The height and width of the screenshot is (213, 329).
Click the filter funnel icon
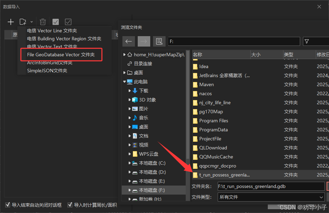pyautogui.click(x=307, y=41)
